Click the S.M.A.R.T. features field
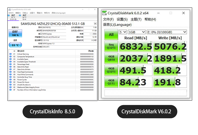The height and width of the screenshot is (135, 198). pyautogui.click(x=69, y=47)
